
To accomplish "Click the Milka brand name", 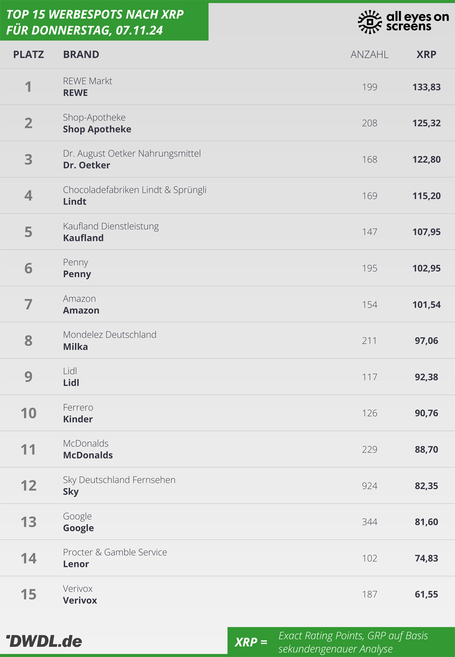I will click(x=75, y=347).
